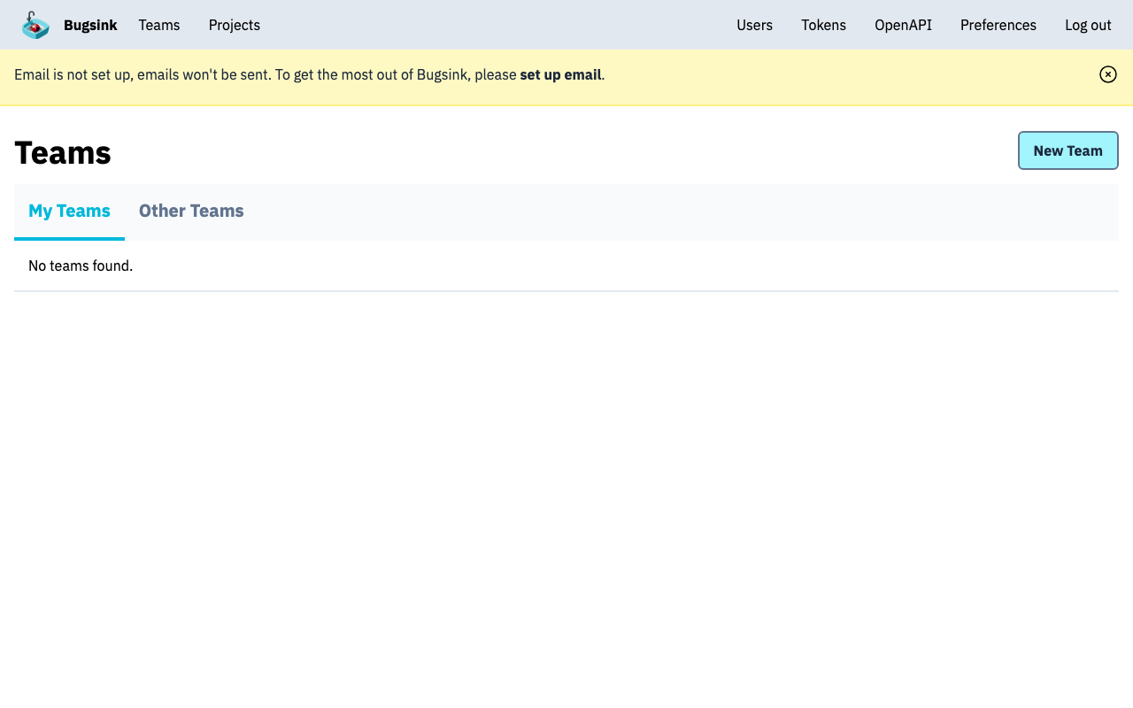
Task: Open the OpenAPI page
Action: click(903, 25)
